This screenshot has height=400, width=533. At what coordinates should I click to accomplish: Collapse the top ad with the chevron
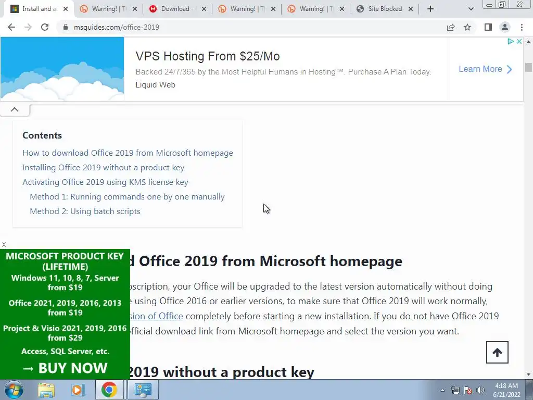coord(15,109)
